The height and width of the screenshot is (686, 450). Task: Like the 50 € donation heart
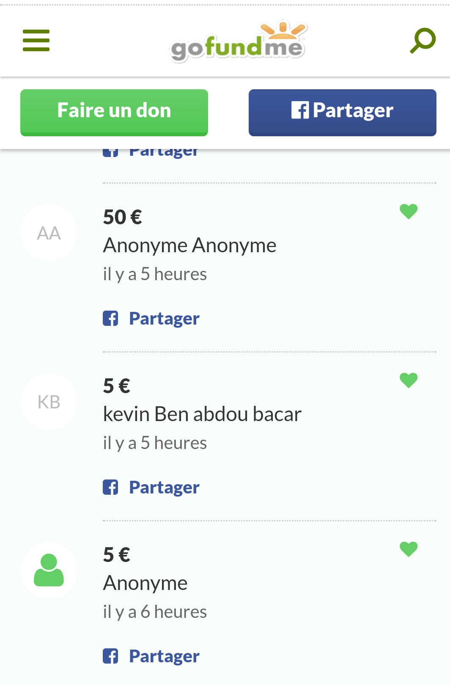[409, 211]
